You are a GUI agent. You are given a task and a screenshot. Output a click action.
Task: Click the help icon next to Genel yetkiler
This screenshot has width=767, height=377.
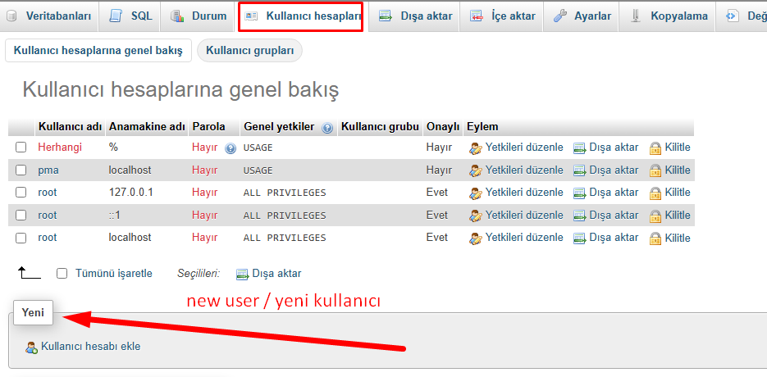point(327,128)
